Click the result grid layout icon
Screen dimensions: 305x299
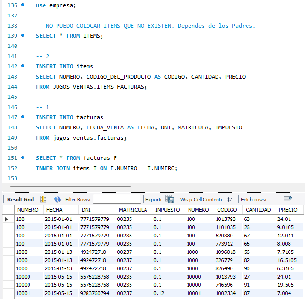point(43,199)
